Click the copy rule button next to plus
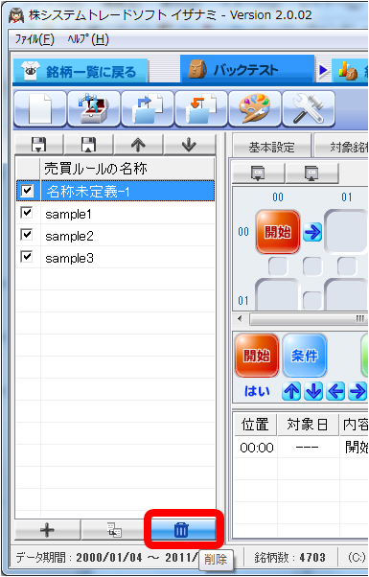The width and height of the screenshot is (369, 577). [115, 530]
